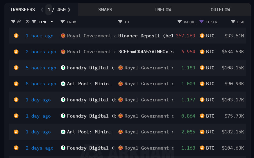Click the USD amount $104.63K

click(x=233, y=148)
